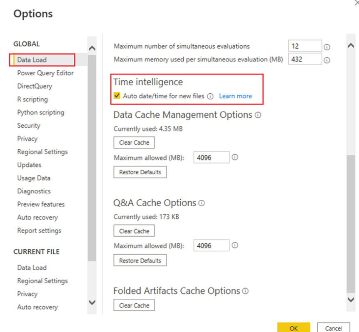Show info for Folded Artifacts Cache Options

point(245,291)
